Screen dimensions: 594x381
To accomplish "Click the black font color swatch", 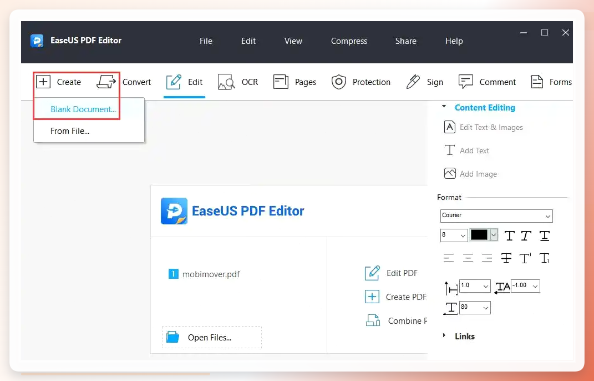I will [x=479, y=235].
